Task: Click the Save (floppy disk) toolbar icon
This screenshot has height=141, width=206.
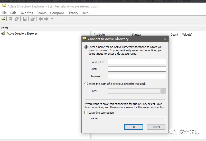Action: pos(25,19)
